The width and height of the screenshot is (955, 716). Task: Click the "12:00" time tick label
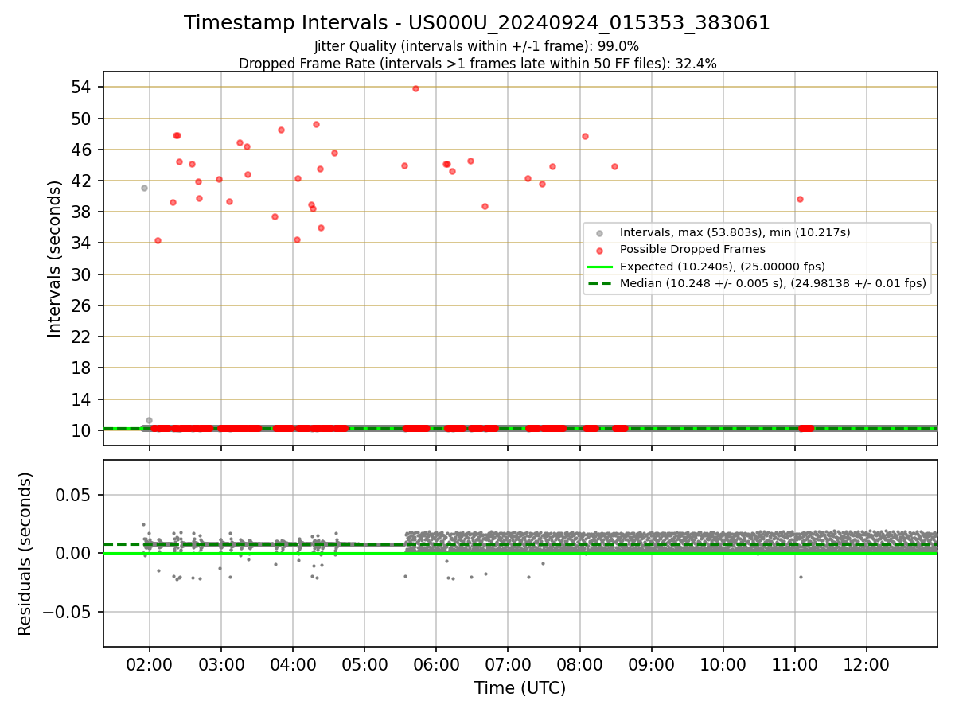[x=866, y=664]
